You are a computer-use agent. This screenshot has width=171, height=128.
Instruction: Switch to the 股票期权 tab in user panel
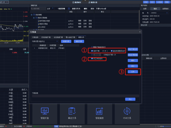coord(166,9)
